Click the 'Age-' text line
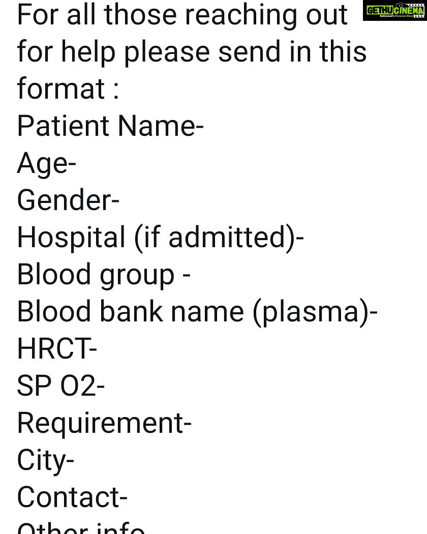 click(x=47, y=164)
